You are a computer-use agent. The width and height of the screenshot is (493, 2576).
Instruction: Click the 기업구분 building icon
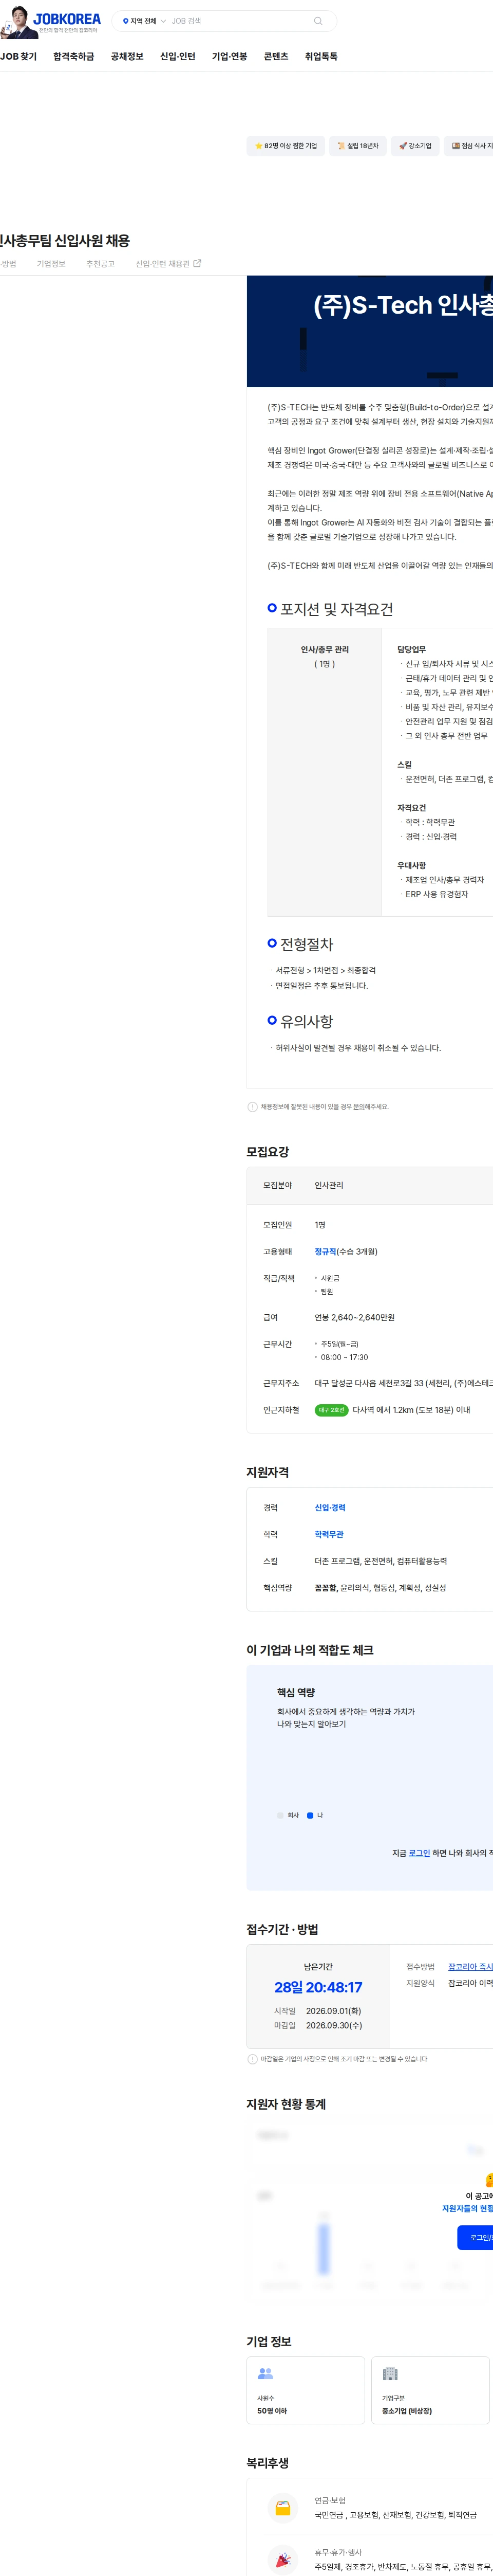coord(390,2373)
